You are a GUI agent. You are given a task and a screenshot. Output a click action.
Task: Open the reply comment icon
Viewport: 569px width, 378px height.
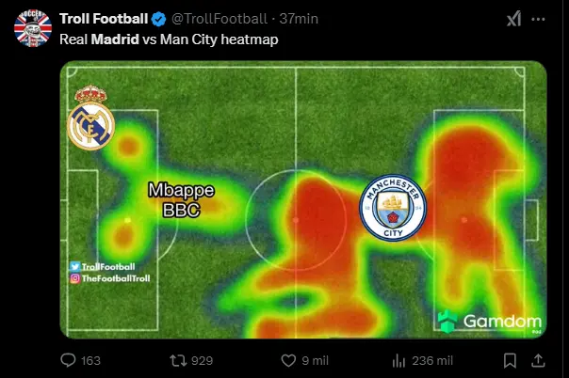click(x=68, y=360)
